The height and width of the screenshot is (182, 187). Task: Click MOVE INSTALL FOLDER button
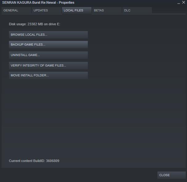pyautogui.click(x=48, y=75)
